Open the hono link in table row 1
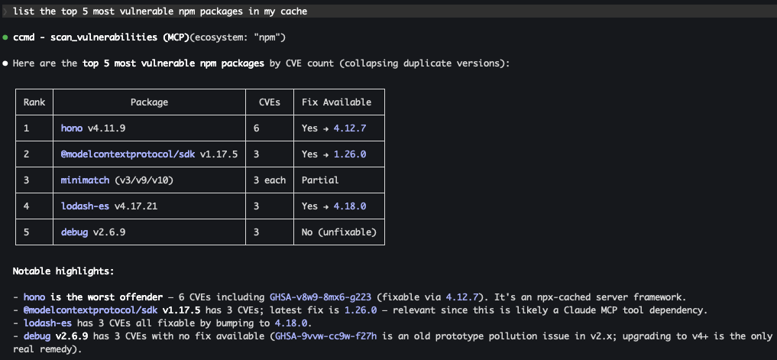 (72, 128)
